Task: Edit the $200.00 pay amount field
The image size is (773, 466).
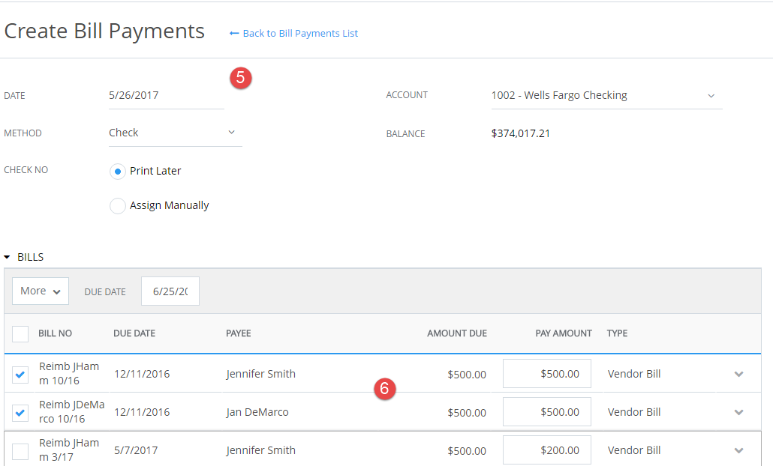Action: (x=546, y=450)
